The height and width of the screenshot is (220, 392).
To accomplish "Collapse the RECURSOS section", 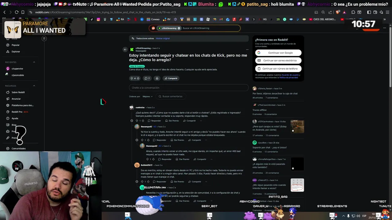I will click(34, 86).
